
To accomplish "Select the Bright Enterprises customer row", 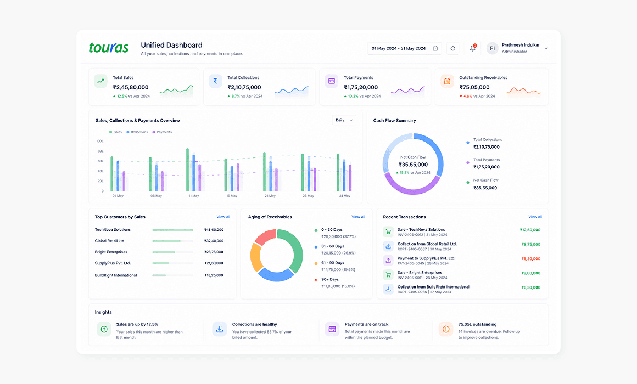I will [x=159, y=252].
